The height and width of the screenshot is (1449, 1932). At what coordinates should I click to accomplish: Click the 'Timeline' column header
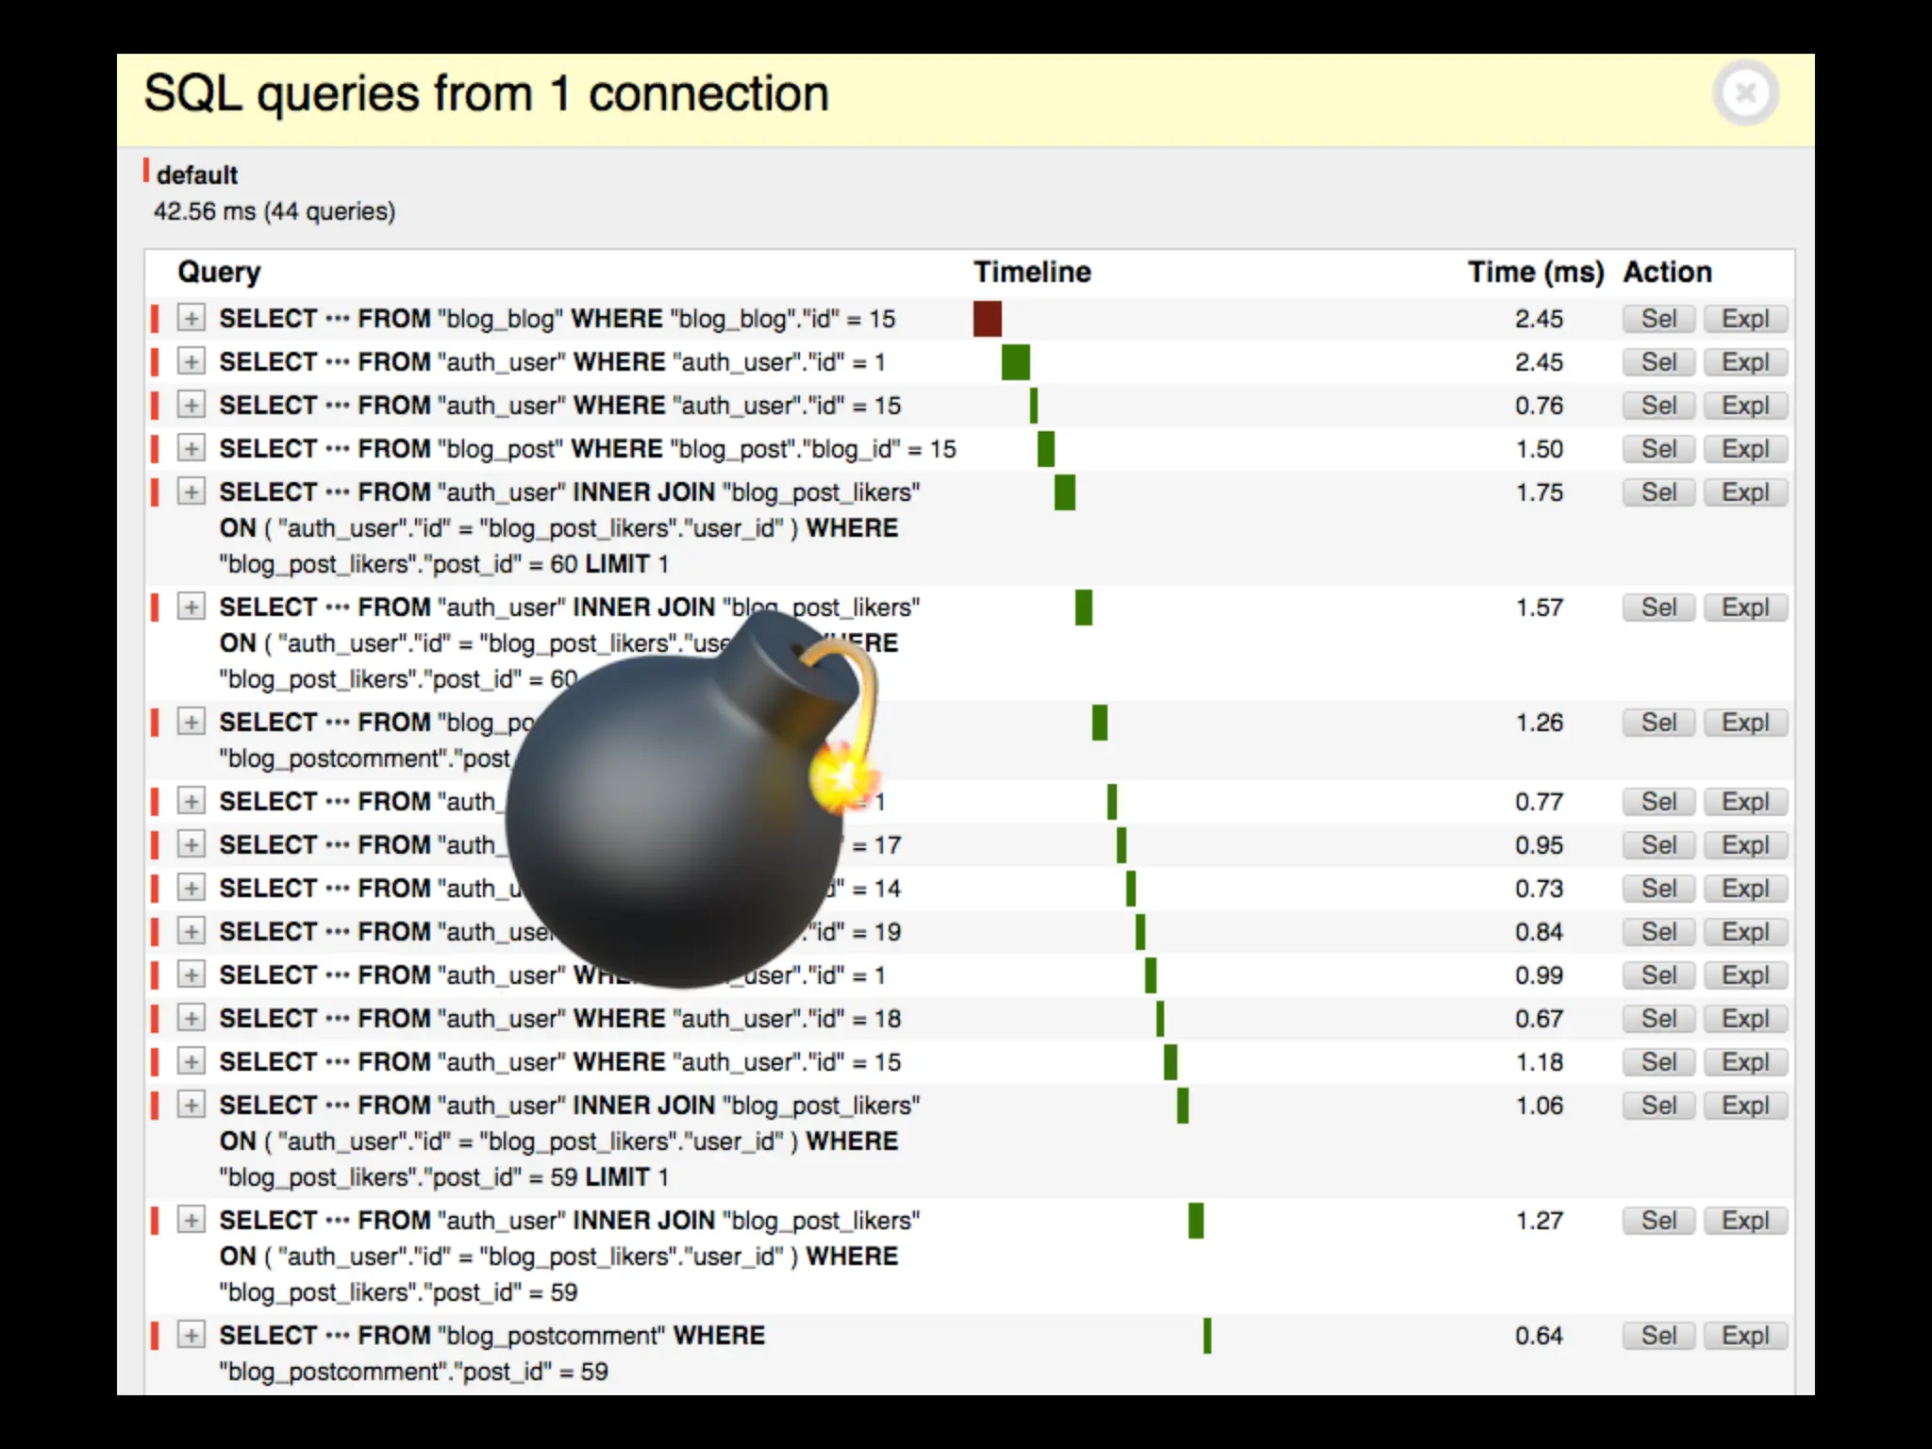pos(1032,272)
